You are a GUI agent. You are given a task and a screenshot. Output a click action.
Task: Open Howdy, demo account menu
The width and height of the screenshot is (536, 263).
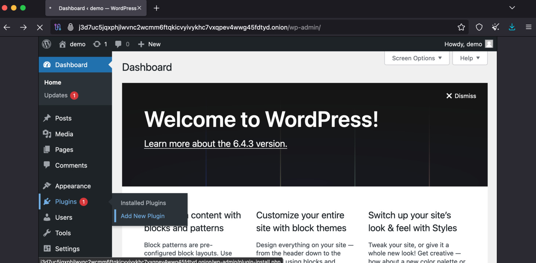click(x=469, y=44)
